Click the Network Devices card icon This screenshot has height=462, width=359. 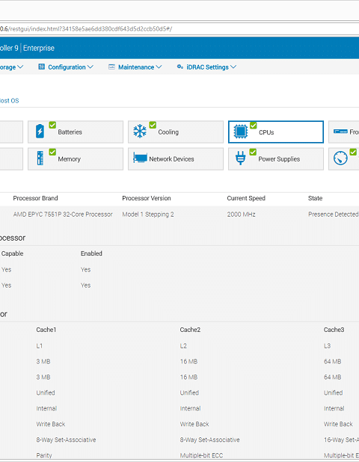coord(140,158)
